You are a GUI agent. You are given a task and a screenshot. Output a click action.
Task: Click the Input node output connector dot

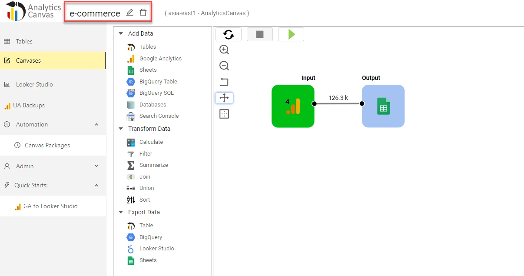[314, 103]
